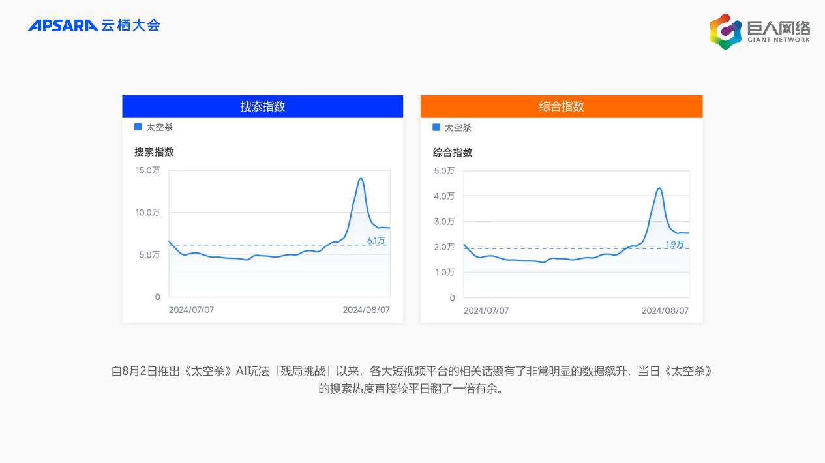Click the 2024/07/07 date under the 综合指数 chart
This screenshot has height=463, width=825.
487,310
